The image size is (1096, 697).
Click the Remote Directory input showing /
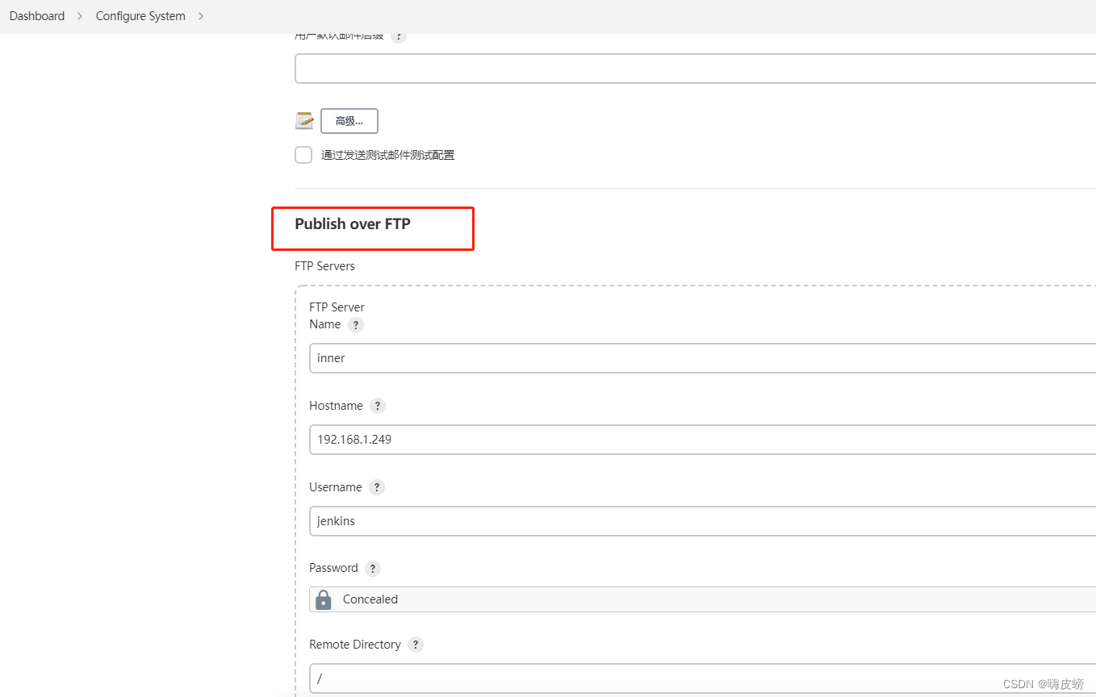tap(565, 678)
